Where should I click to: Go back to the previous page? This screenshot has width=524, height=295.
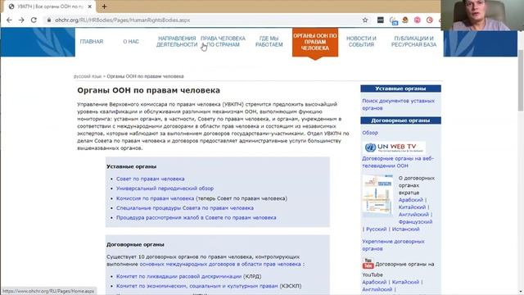pos(9,20)
